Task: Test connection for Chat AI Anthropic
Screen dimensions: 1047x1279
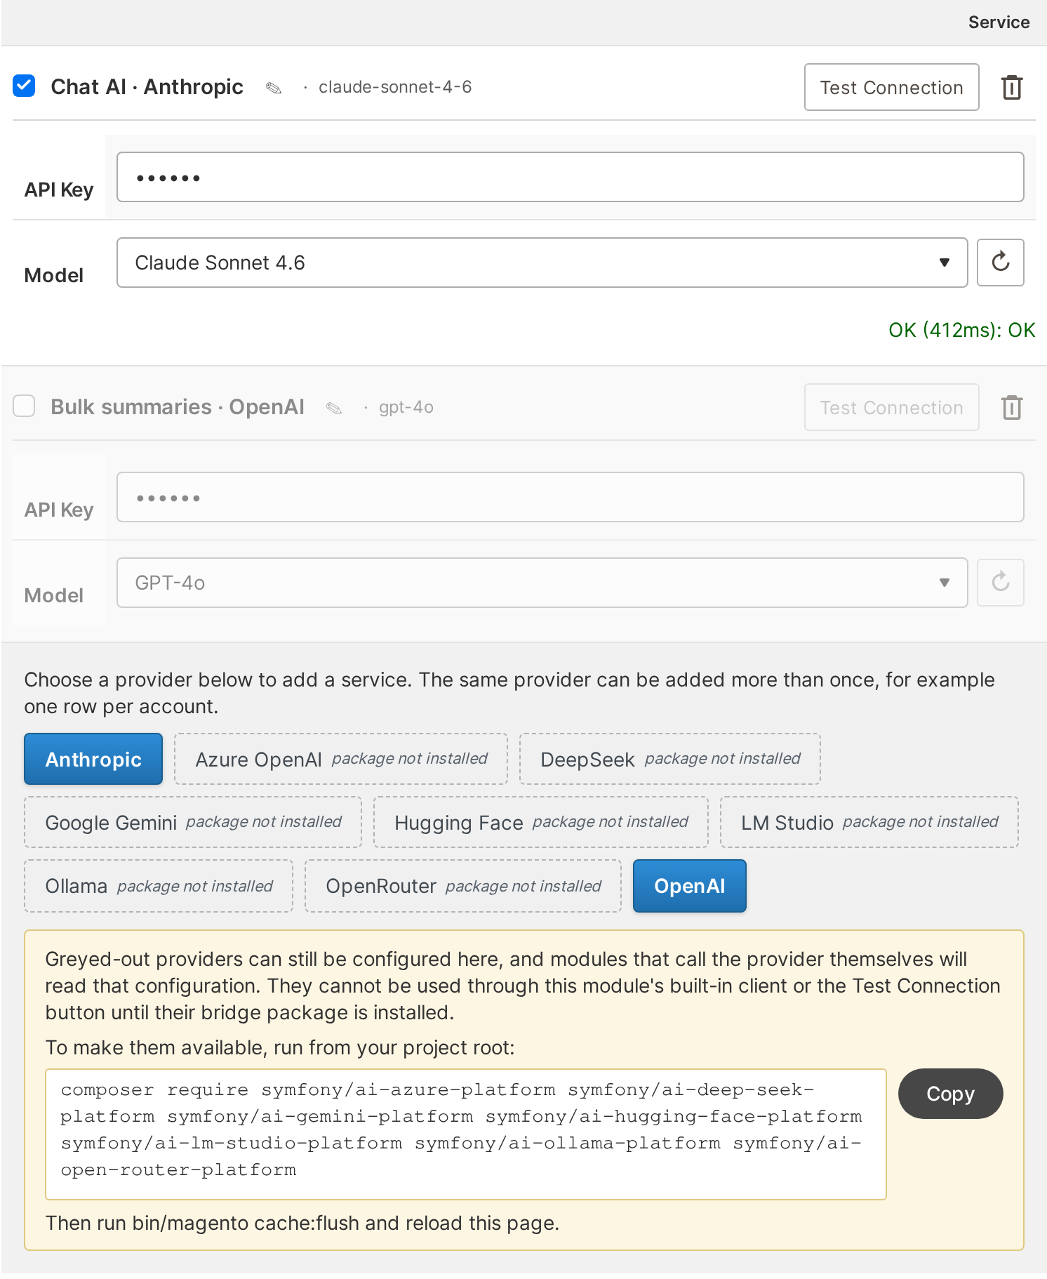Action: click(x=891, y=87)
